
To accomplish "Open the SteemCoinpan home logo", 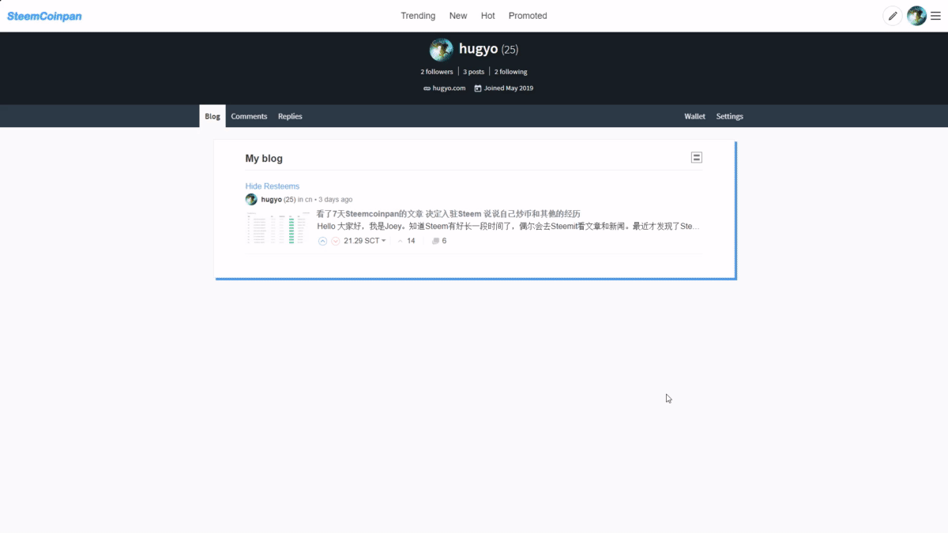I will point(44,16).
